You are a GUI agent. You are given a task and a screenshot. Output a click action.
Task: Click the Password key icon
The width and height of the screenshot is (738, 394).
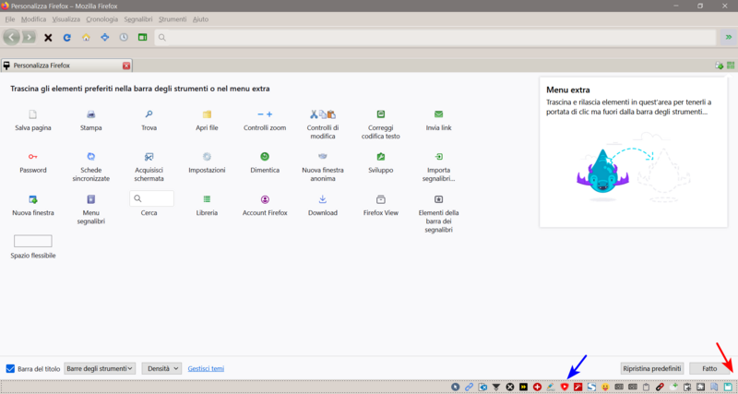tap(32, 156)
